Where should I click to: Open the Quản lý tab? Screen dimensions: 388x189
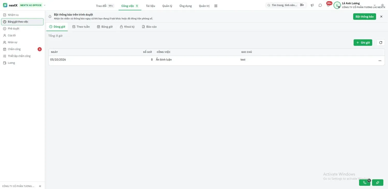click(x=167, y=6)
